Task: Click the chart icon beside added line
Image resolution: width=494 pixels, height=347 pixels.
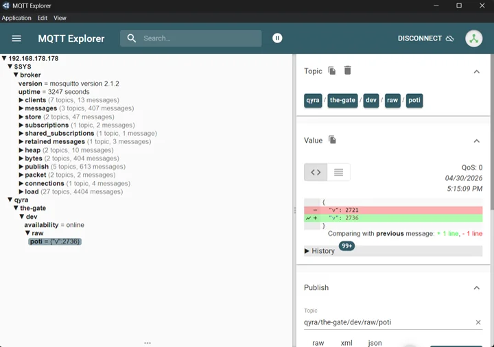Action: pos(308,218)
